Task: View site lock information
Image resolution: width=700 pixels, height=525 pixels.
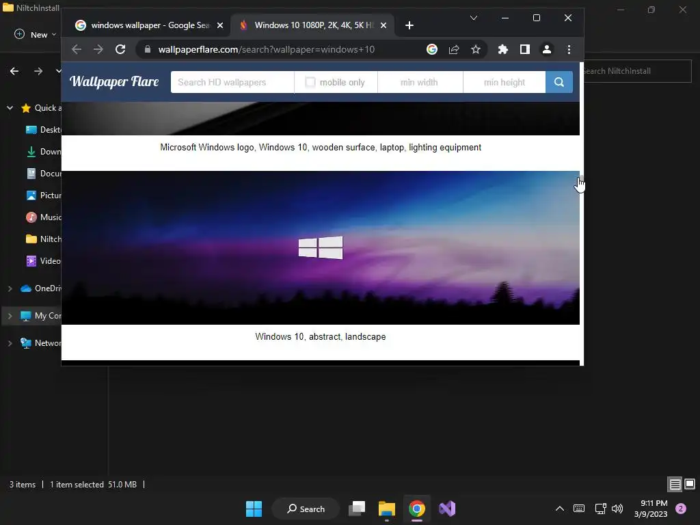Action: click(x=148, y=49)
